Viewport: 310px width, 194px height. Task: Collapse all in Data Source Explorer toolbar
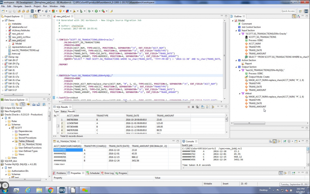pos(13,104)
